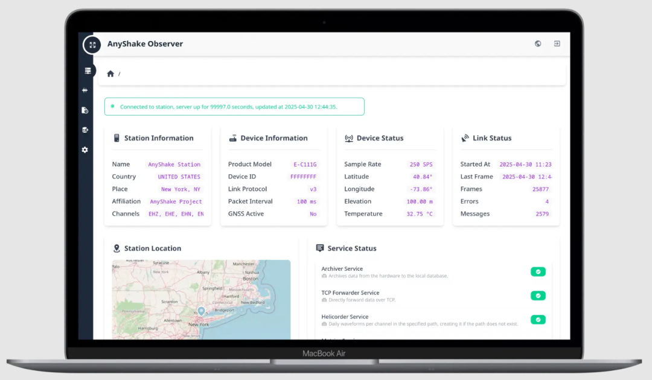Screen dimensions: 652x380
Task: Click the Station Information heading
Action: point(159,138)
